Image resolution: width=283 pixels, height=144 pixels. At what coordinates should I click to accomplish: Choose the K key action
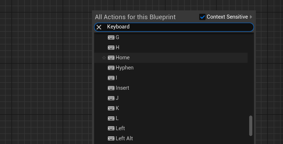click(x=117, y=108)
